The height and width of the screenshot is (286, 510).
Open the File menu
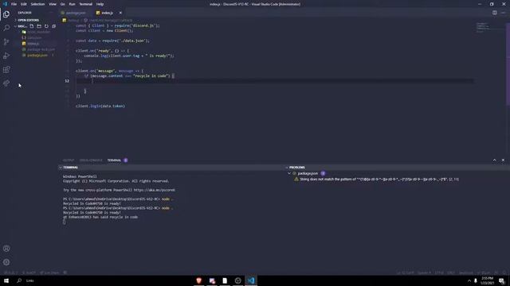tap(14, 4)
